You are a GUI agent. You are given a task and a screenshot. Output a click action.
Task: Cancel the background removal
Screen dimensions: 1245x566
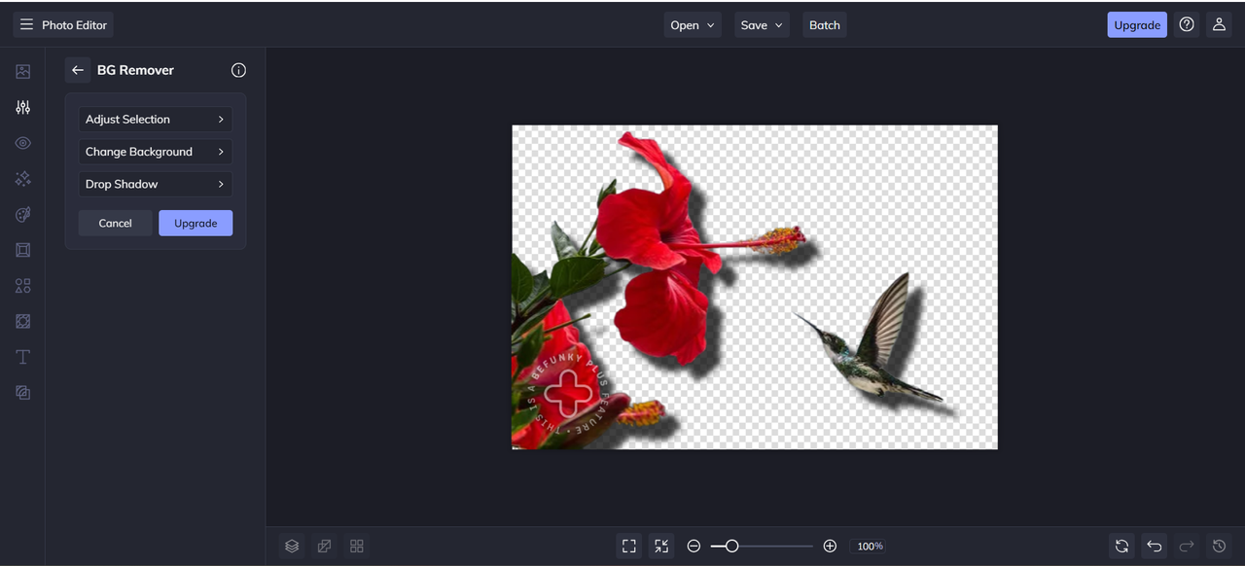point(115,223)
